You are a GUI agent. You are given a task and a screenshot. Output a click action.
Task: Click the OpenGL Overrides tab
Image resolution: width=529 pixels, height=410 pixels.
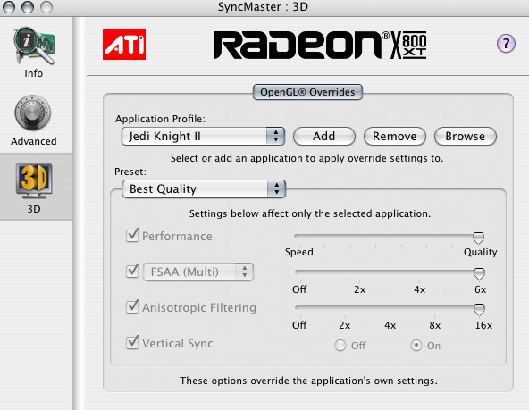coord(307,92)
